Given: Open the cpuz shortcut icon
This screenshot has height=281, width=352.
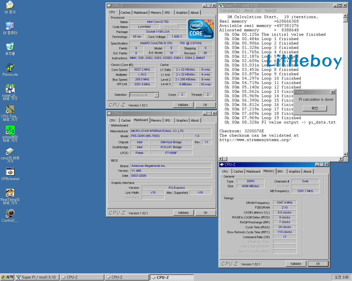Looking at the screenshot, I should click(10, 151).
